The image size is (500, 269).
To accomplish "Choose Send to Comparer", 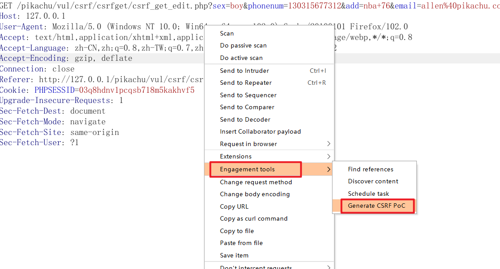I will [x=247, y=107].
